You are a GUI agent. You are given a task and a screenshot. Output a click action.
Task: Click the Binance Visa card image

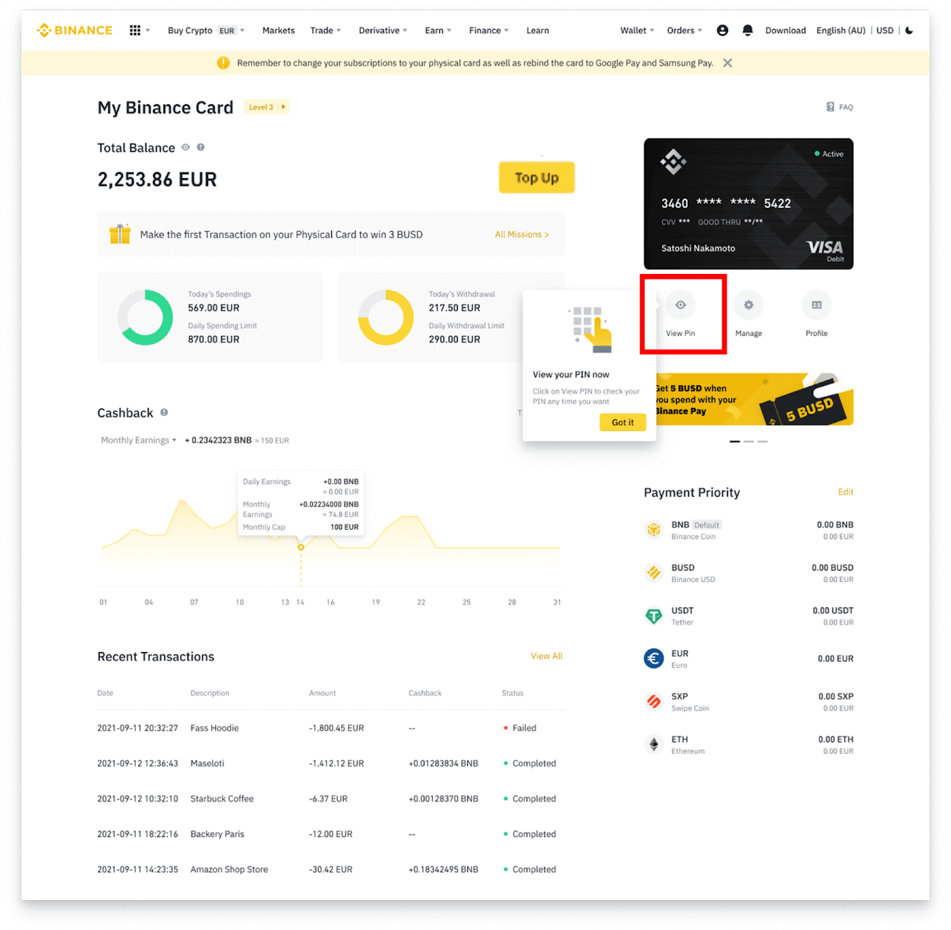[749, 204]
